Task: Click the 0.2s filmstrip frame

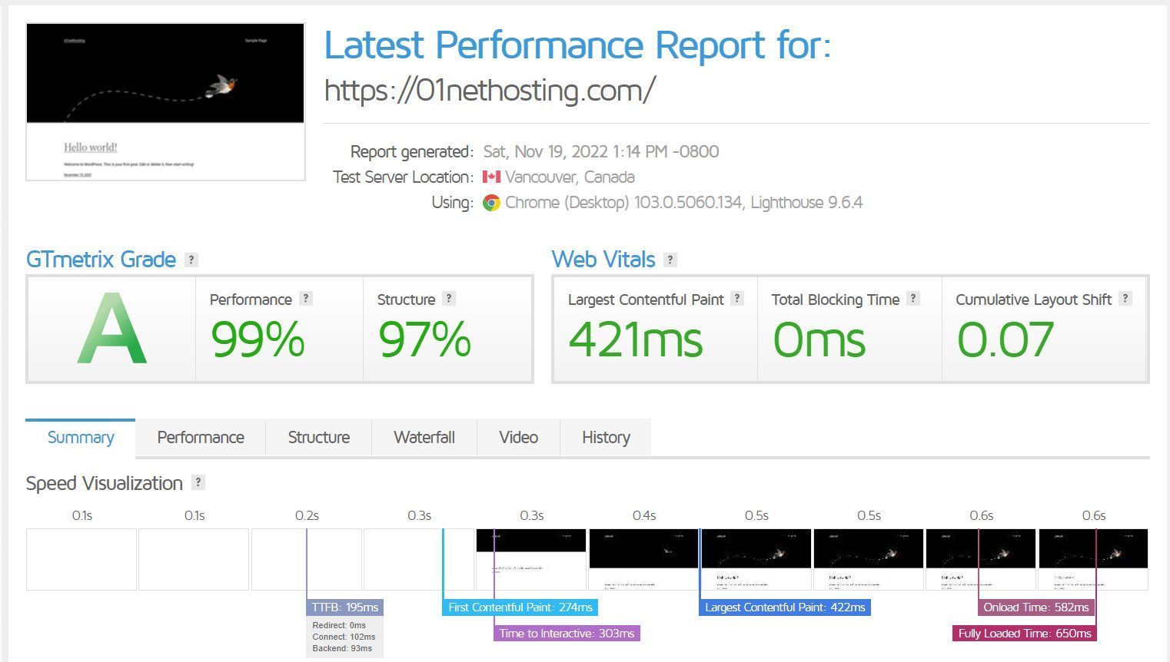Action: (x=307, y=559)
